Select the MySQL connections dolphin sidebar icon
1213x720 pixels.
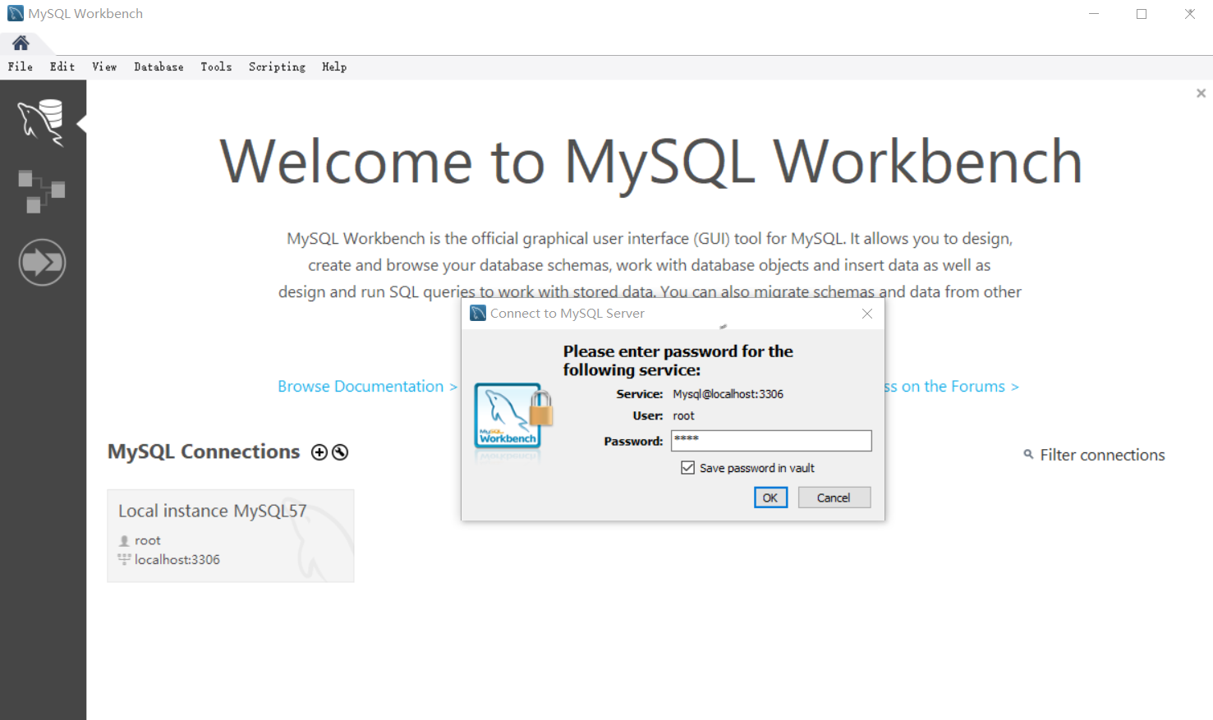42,123
